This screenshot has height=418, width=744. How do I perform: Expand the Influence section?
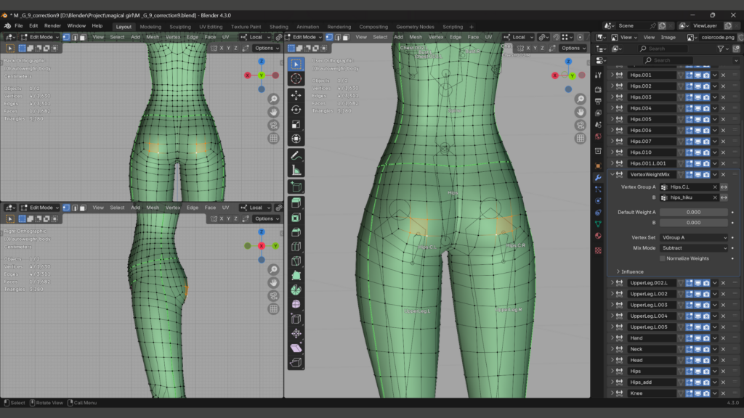tap(632, 271)
